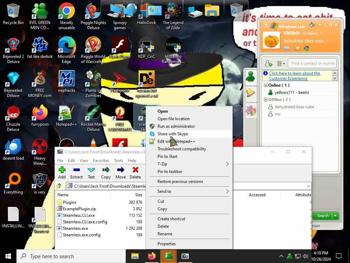Open the Microsoft Edge desktop icon
This screenshot has width=350, height=263.
point(67,51)
